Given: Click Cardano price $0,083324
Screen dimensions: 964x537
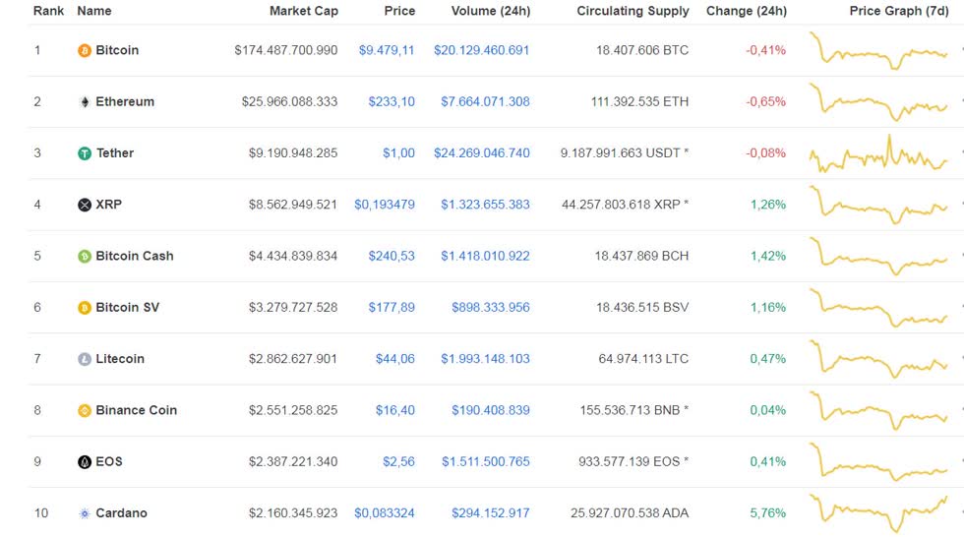Looking at the screenshot, I should (385, 513).
